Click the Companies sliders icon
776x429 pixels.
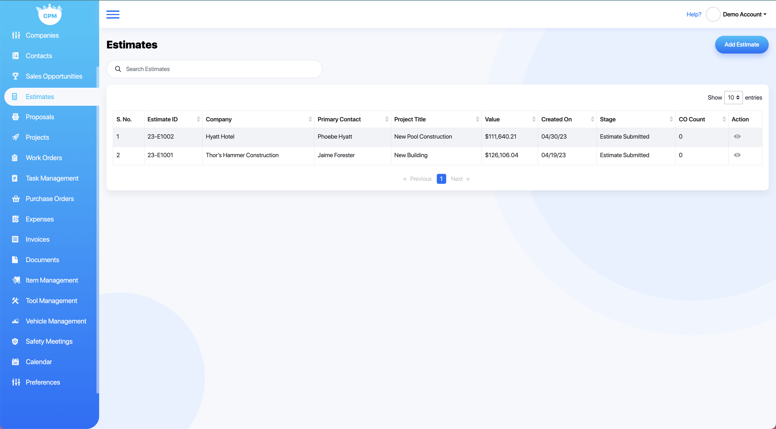[16, 35]
